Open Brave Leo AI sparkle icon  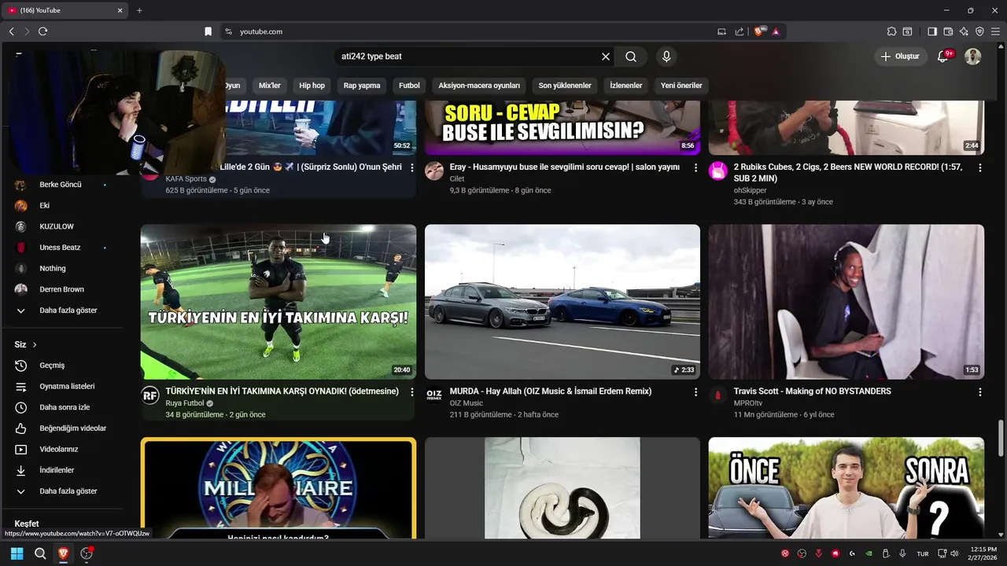[964, 31]
